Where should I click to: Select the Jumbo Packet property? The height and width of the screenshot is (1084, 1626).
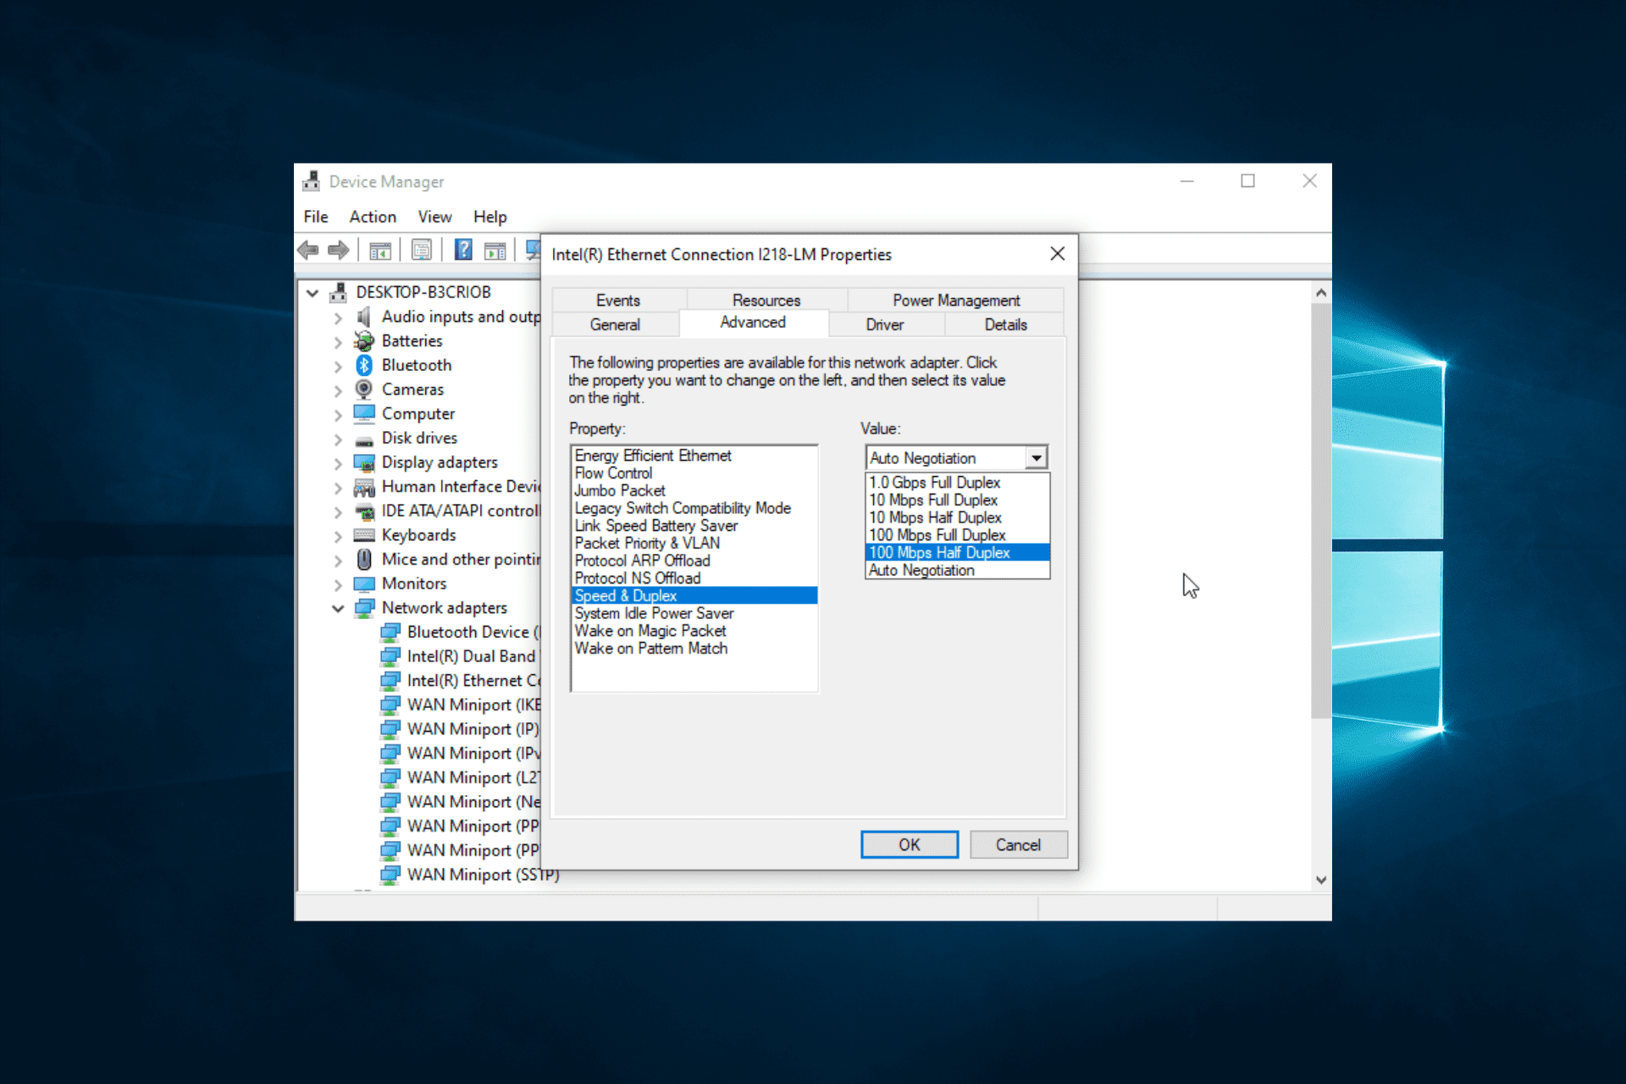(694, 490)
